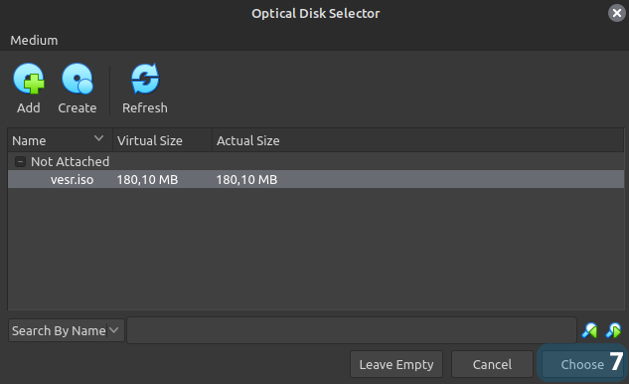Open the Medium menu
The image size is (629, 384).
coord(34,40)
